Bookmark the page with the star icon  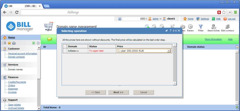[224, 12]
